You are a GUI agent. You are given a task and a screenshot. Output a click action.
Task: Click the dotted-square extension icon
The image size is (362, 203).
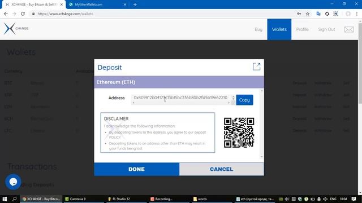[335, 14]
